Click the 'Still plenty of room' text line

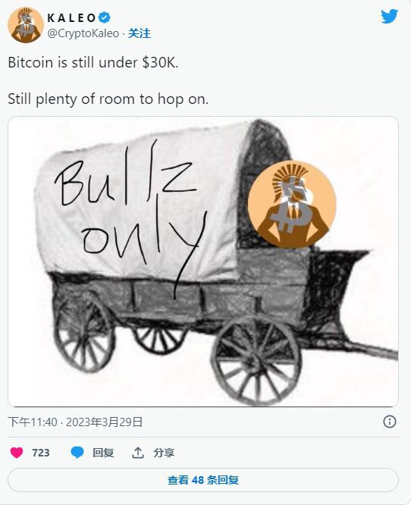pyautogui.click(x=108, y=99)
